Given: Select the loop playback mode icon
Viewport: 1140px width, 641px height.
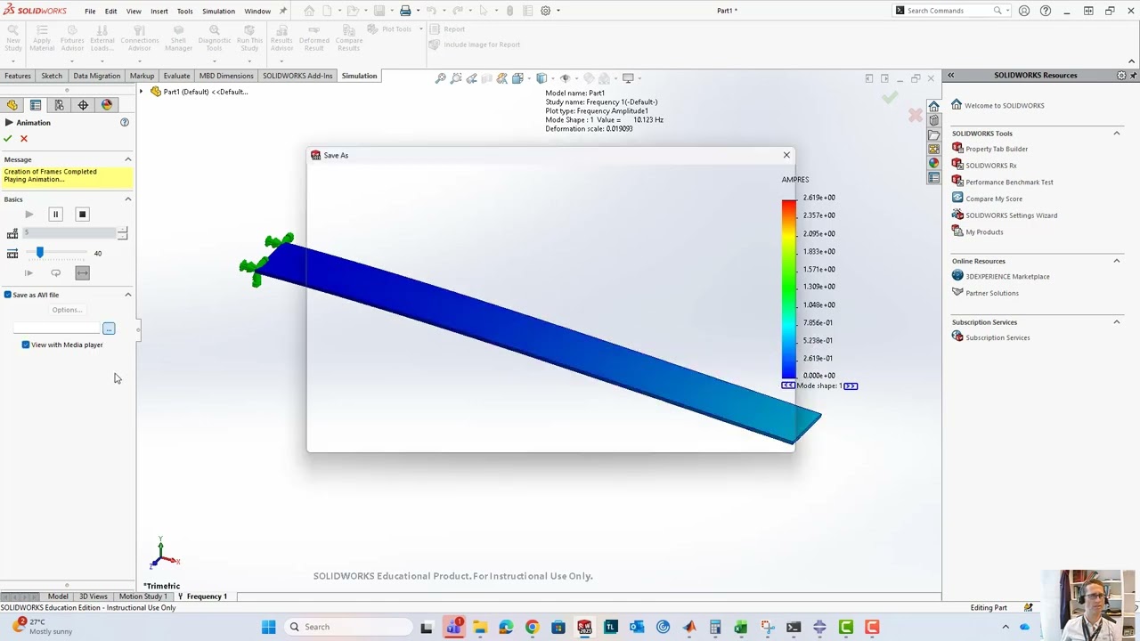Looking at the screenshot, I should 55,273.
